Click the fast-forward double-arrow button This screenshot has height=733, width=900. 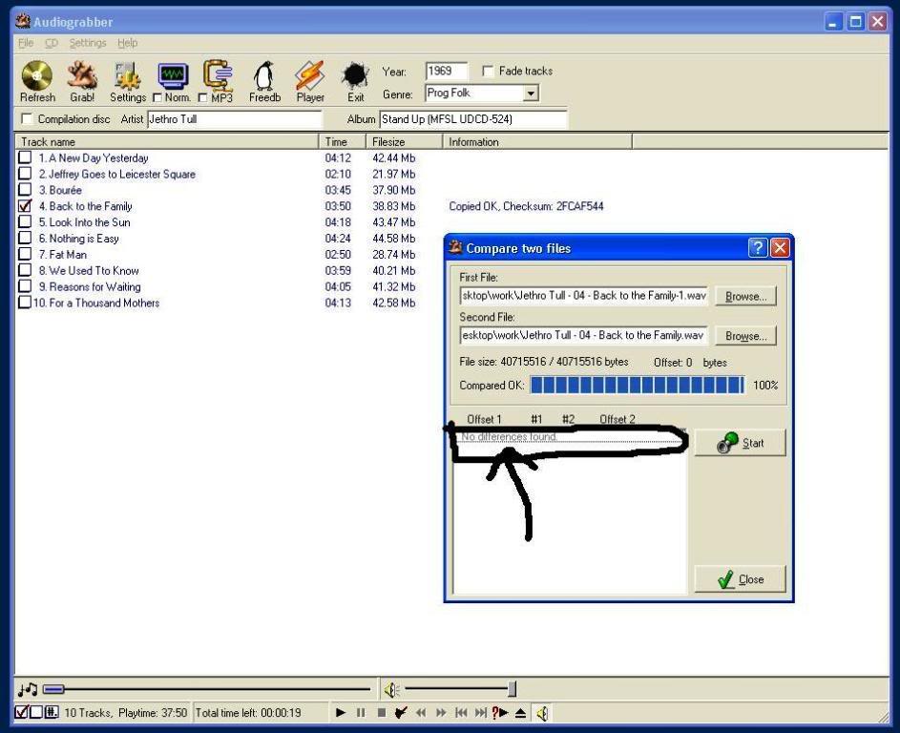[441, 712]
